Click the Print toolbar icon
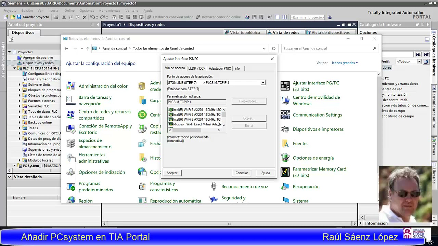 pos(56,17)
